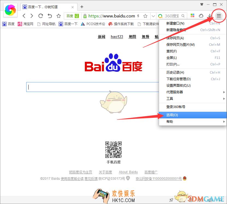
Task: Go back with the back arrow
Action: click(24, 16)
